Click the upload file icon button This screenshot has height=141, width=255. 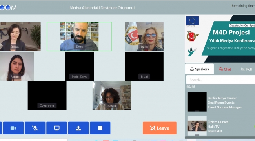coord(78,128)
